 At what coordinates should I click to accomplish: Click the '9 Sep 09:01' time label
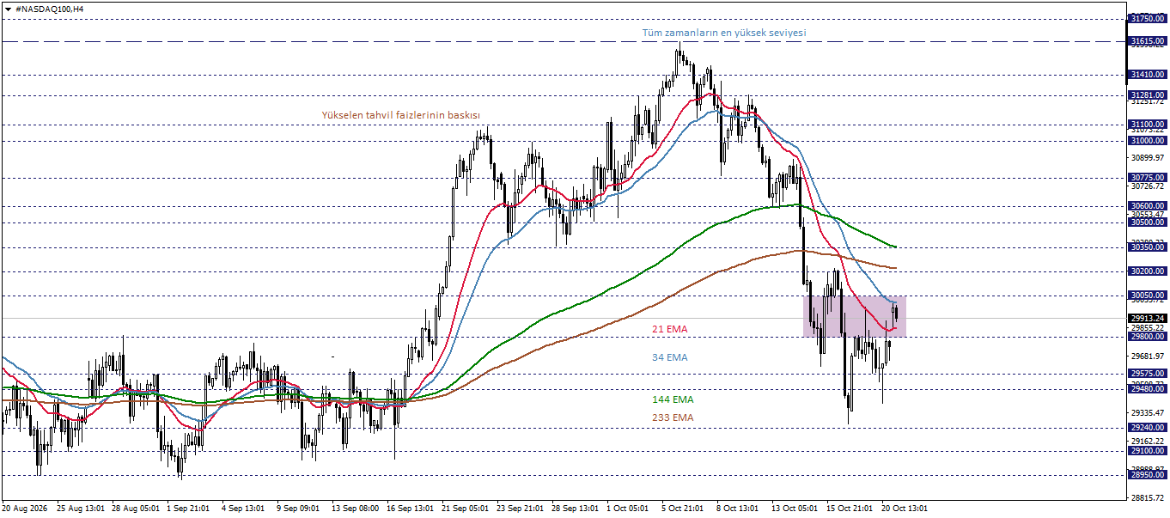point(298,509)
